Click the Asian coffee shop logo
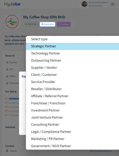Viewport: 119px width, 156px height. [x=12, y=21]
